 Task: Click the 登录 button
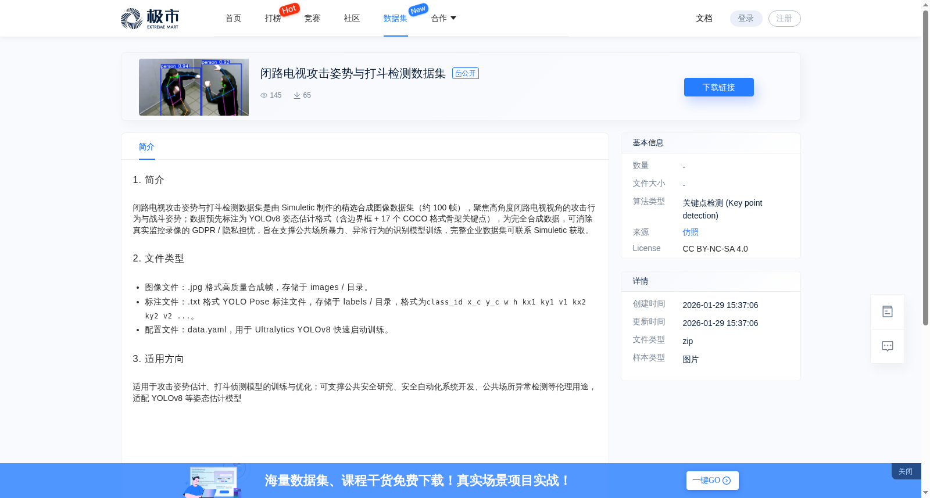click(746, 19)
